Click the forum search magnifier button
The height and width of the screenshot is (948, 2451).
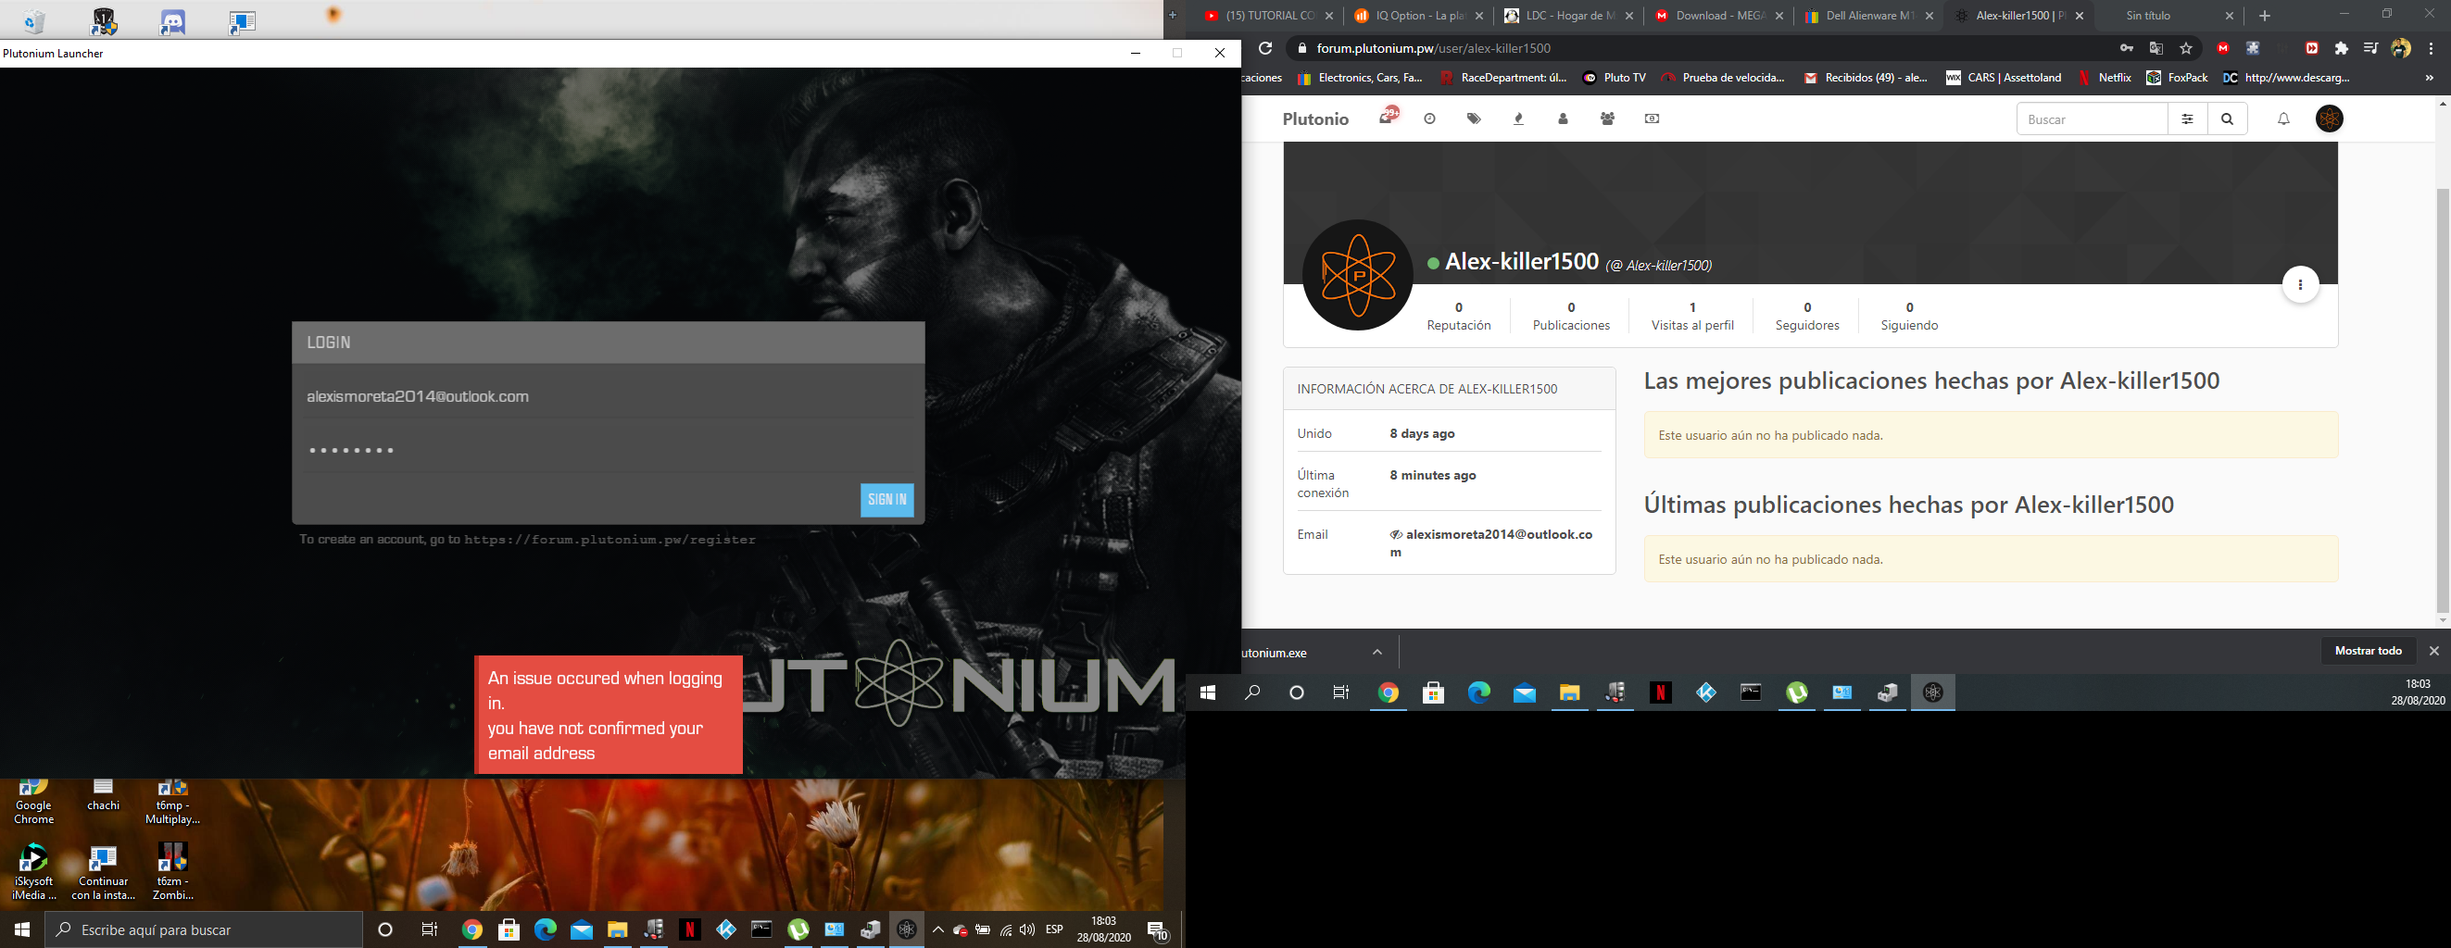click(2228, 118)
